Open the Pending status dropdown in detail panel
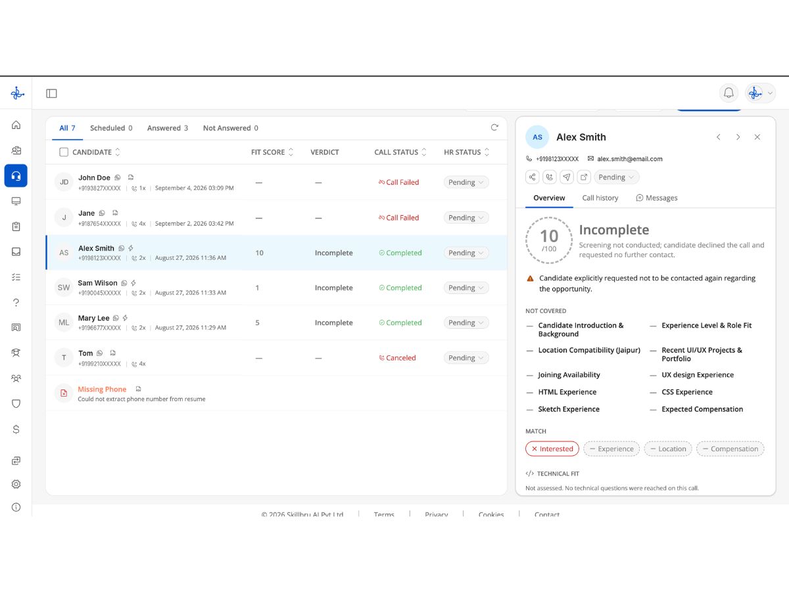789x592 pixels. tap(617, 177)
